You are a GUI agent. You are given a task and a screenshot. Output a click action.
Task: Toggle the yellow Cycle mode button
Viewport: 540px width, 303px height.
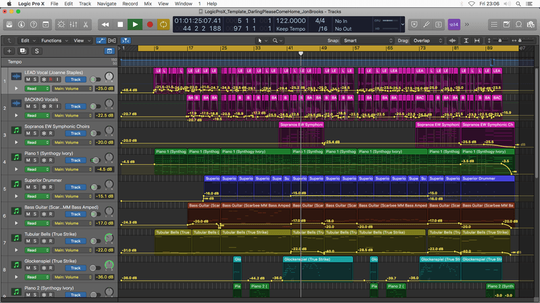click(x=163, y=24)
